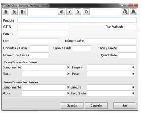Click the Sair button
This screenshot has height=113, width=141.
125,105
